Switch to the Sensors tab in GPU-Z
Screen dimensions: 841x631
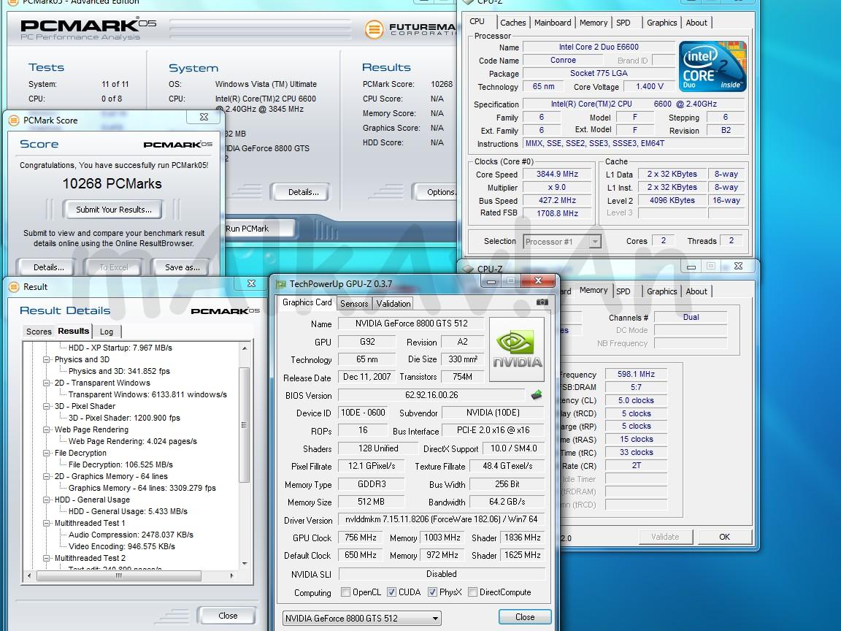[x=354, y=304]
